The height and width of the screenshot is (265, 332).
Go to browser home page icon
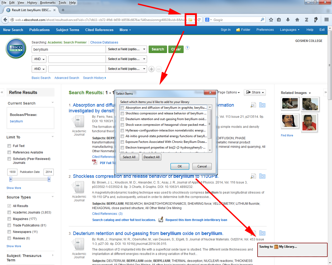click(x=297, y=20)
